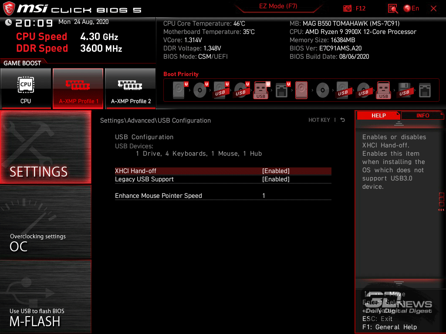Screen dimensions: 446x334
Task: Enable A-XMP Profile 2
Action: (x=131, y=88)
